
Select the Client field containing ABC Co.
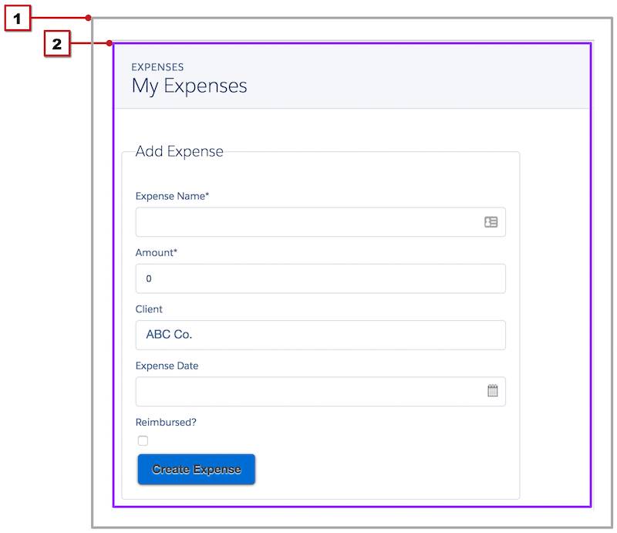tap(320, 335)
